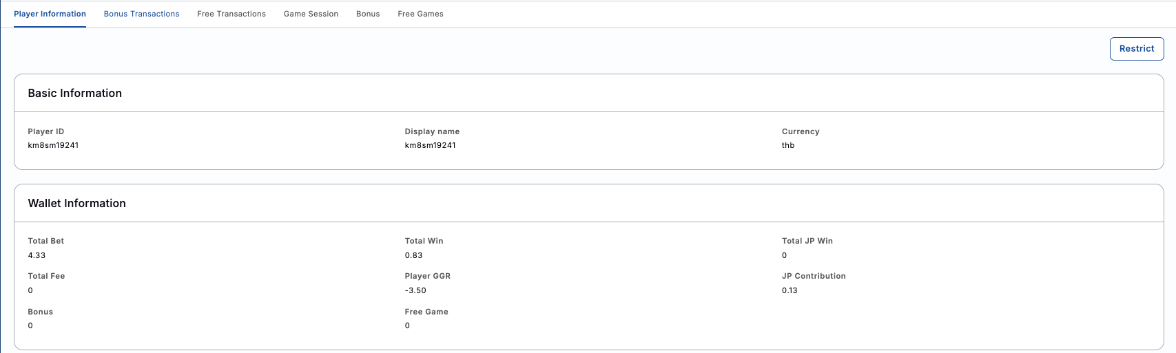Image resolution: width=1176 pixels, height=353 pixels.
Task: Click the thb currency value
Action: pyautogui.click(x=788, y=145)
